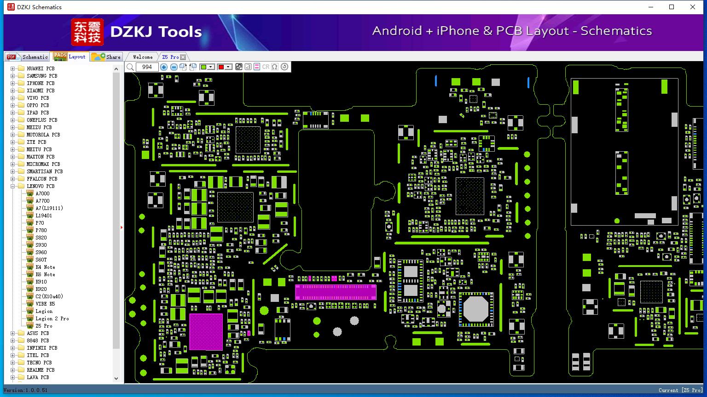Select the Z5 Pro document tab
This screenshot has height=397, width=707.
tap(170, 57)
